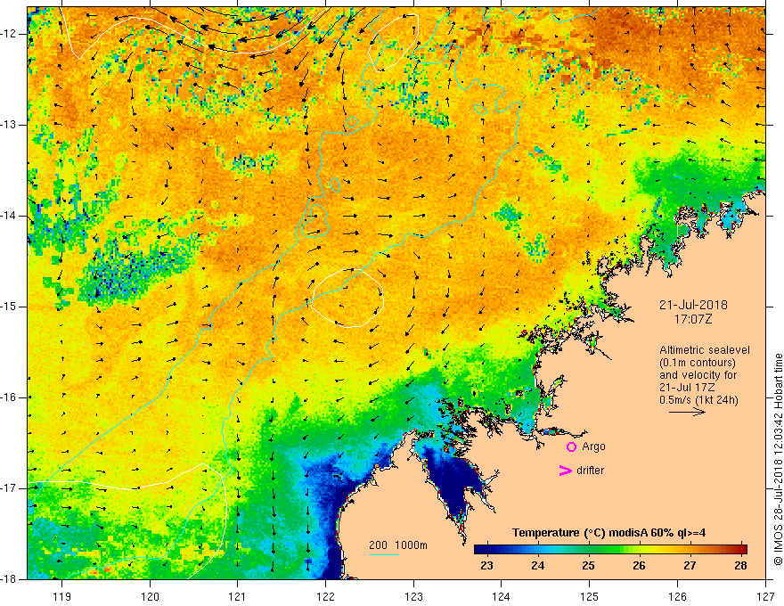Click the white sea-level contour loop near 122.3E 15S

[347, 299]
